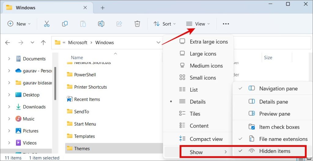Screen dimensions: 313x161
Task: Choose Content layout
Action: click(x=198, y=126)
